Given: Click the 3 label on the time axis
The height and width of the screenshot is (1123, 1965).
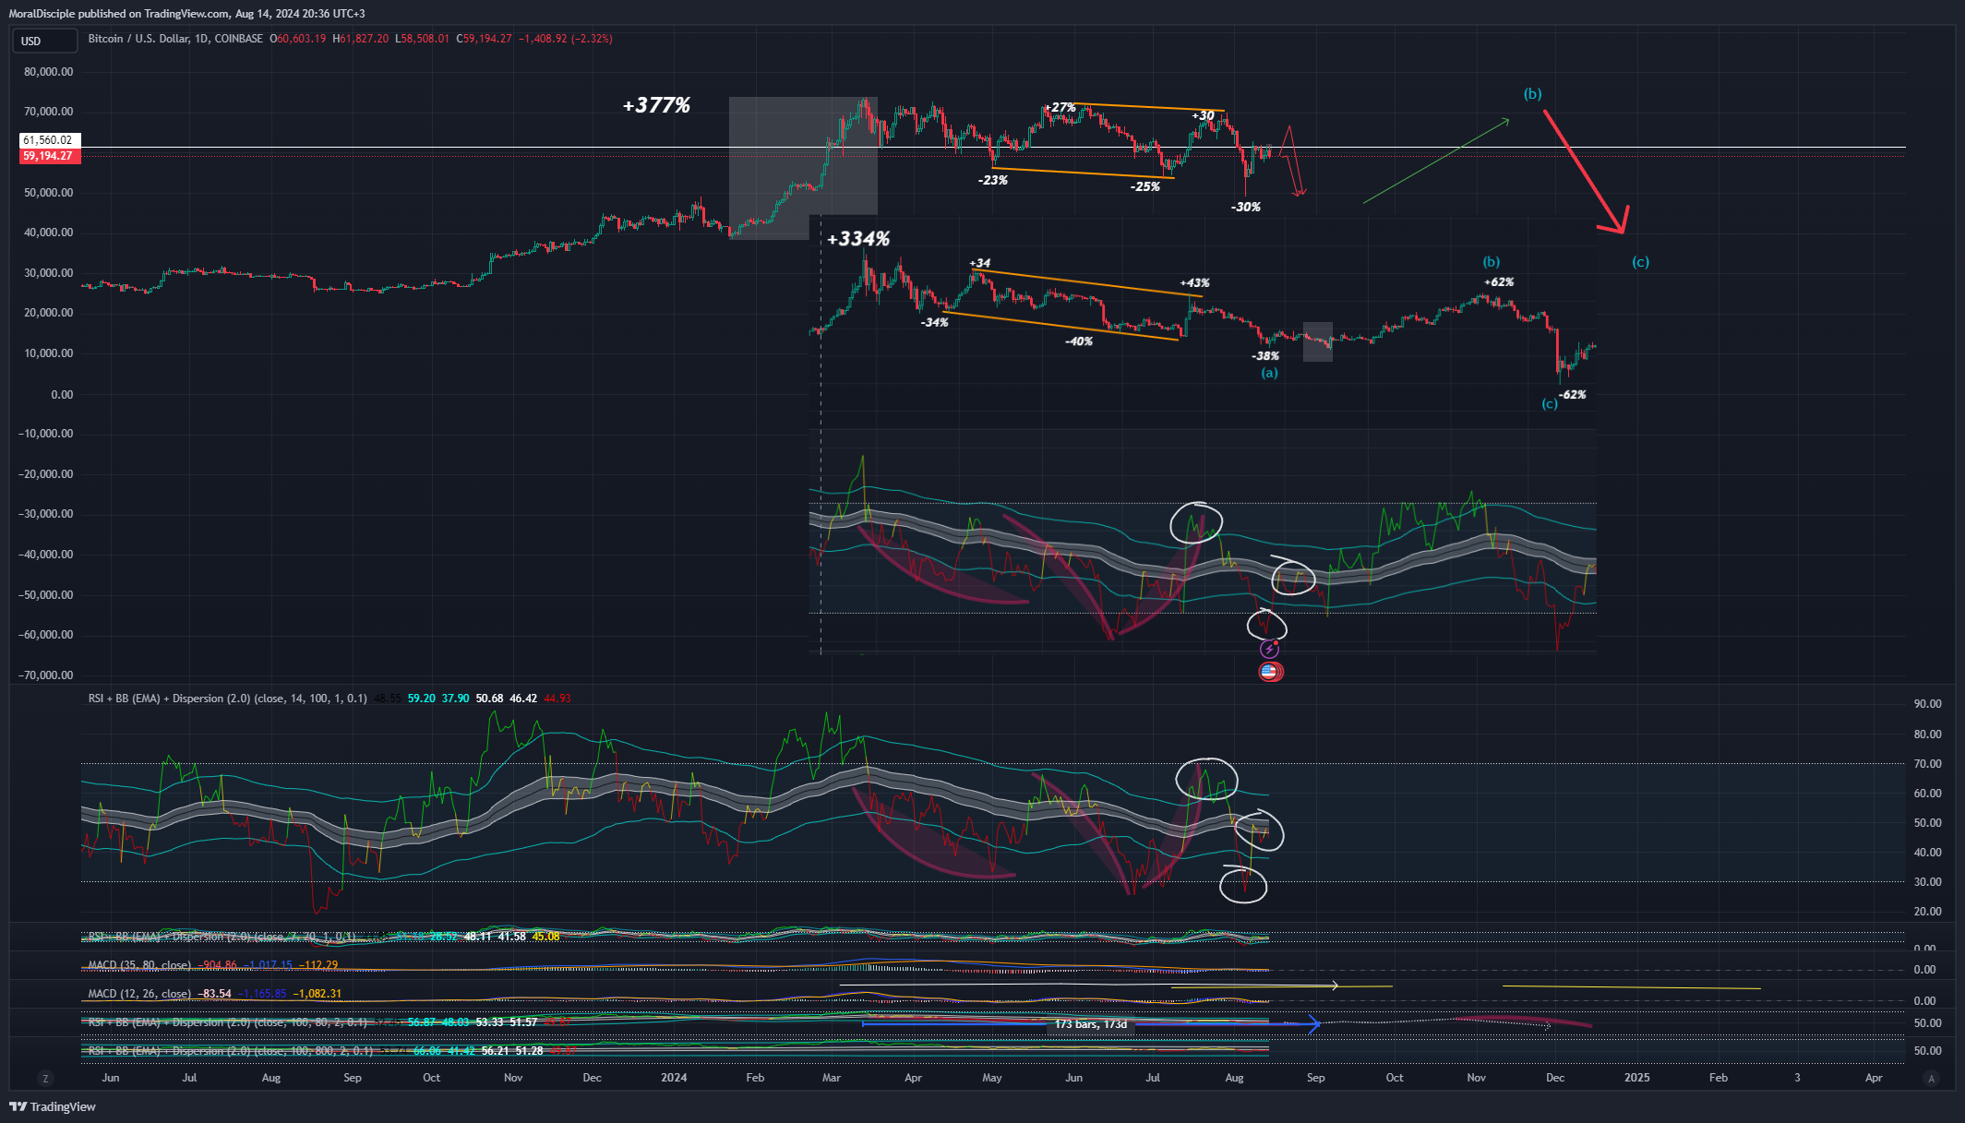Looking at the screenshot, I should tap(1797, 1078).
